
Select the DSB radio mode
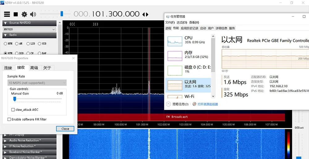[x=19, y=53]
